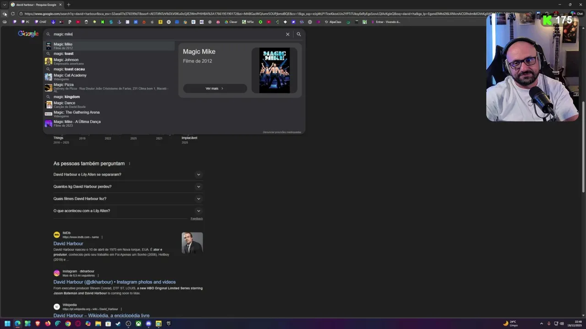Open the 'Entrar - Vivendo d...' bookmark
Image resolution: width=586 pixels, height=329 pixels.
tap(385, 22)
